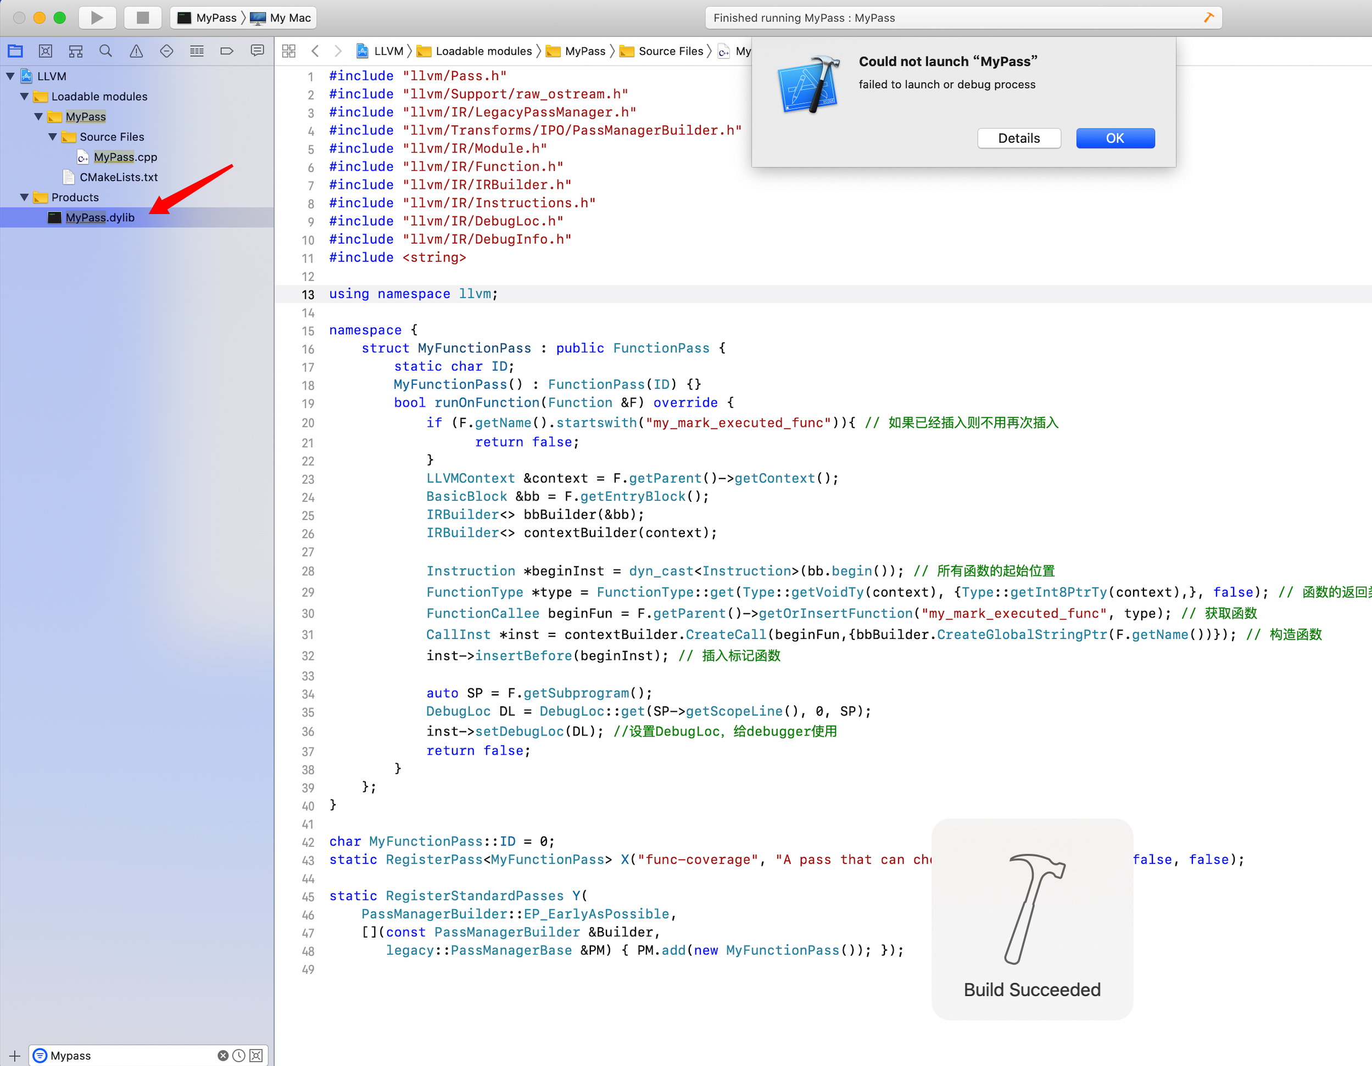Click the Stop button in toolbar

tap(143, 18)
